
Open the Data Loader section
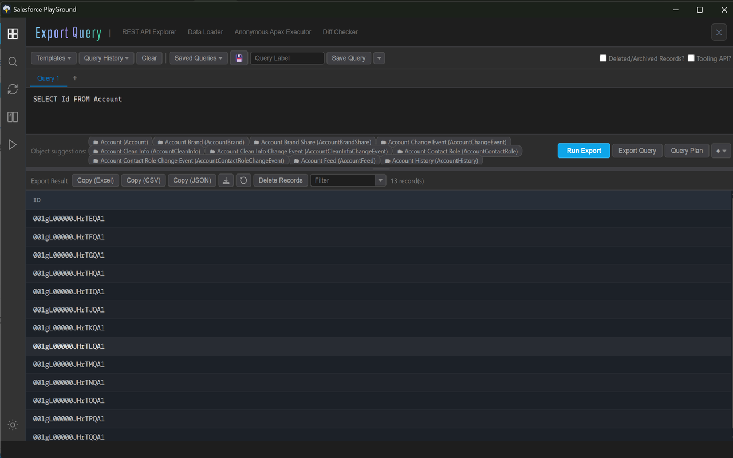[206, 32]
